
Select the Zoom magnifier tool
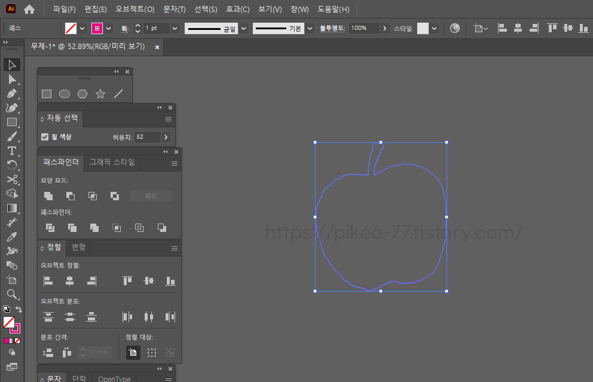pyautogui.click(x=12, y=294)
